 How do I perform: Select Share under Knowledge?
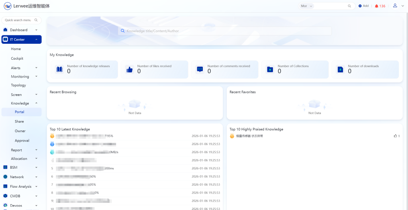tap(19, 121)
